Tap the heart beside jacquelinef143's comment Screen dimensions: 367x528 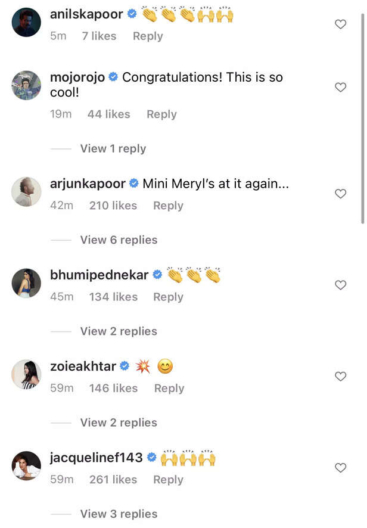tap(340, 468)
